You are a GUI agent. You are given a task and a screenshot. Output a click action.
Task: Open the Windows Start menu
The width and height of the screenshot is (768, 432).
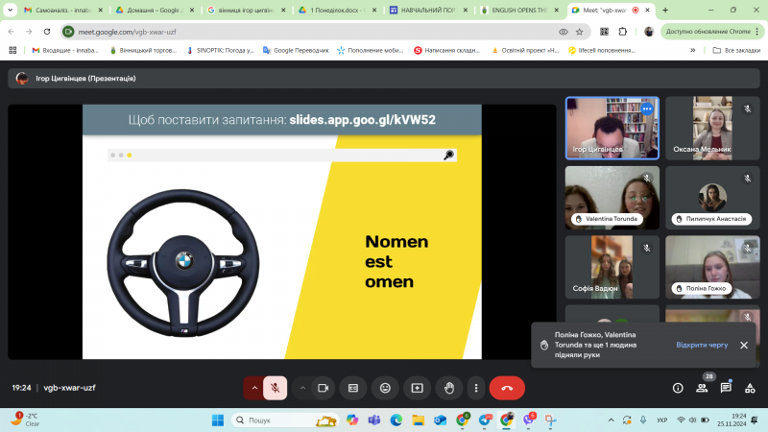[x=218, y=420]
